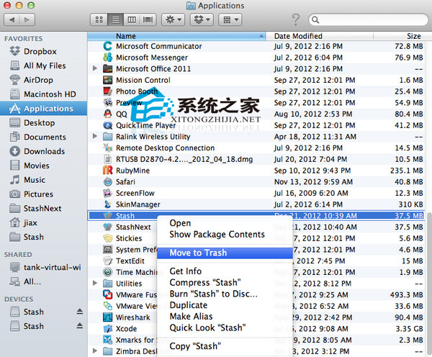Go back with the left arrow button
The image size is (432, 357).
[12, 20]
